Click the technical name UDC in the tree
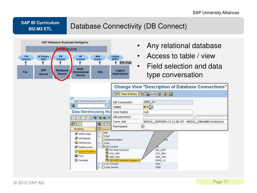This screenshot has height=193, width=257. tap(158, 164)
